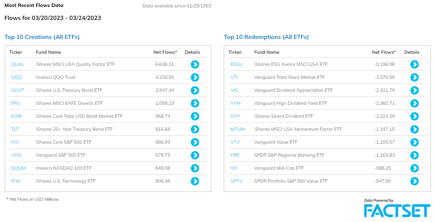Open the EFG ticker link

[x=15, y=103]
